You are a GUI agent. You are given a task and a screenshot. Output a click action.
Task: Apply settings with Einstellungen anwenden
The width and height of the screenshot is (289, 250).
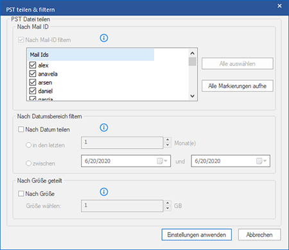(197, 235)
